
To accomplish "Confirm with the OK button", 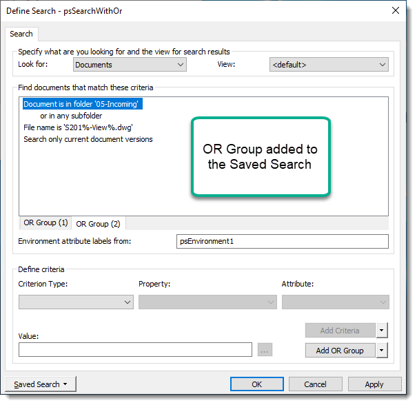I will (256, 384).
